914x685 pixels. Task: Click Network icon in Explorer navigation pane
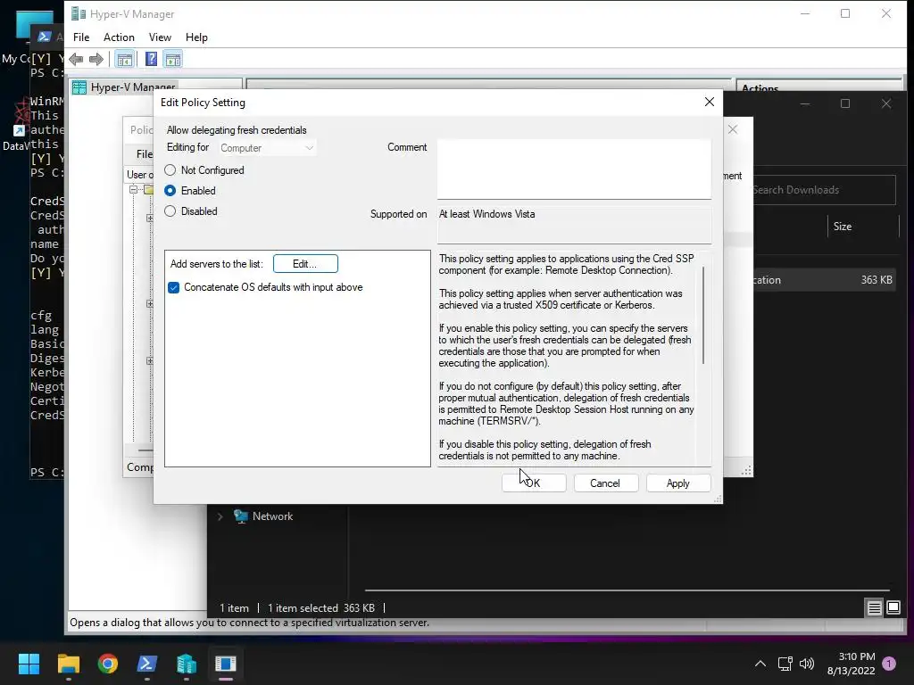point(241,516)
